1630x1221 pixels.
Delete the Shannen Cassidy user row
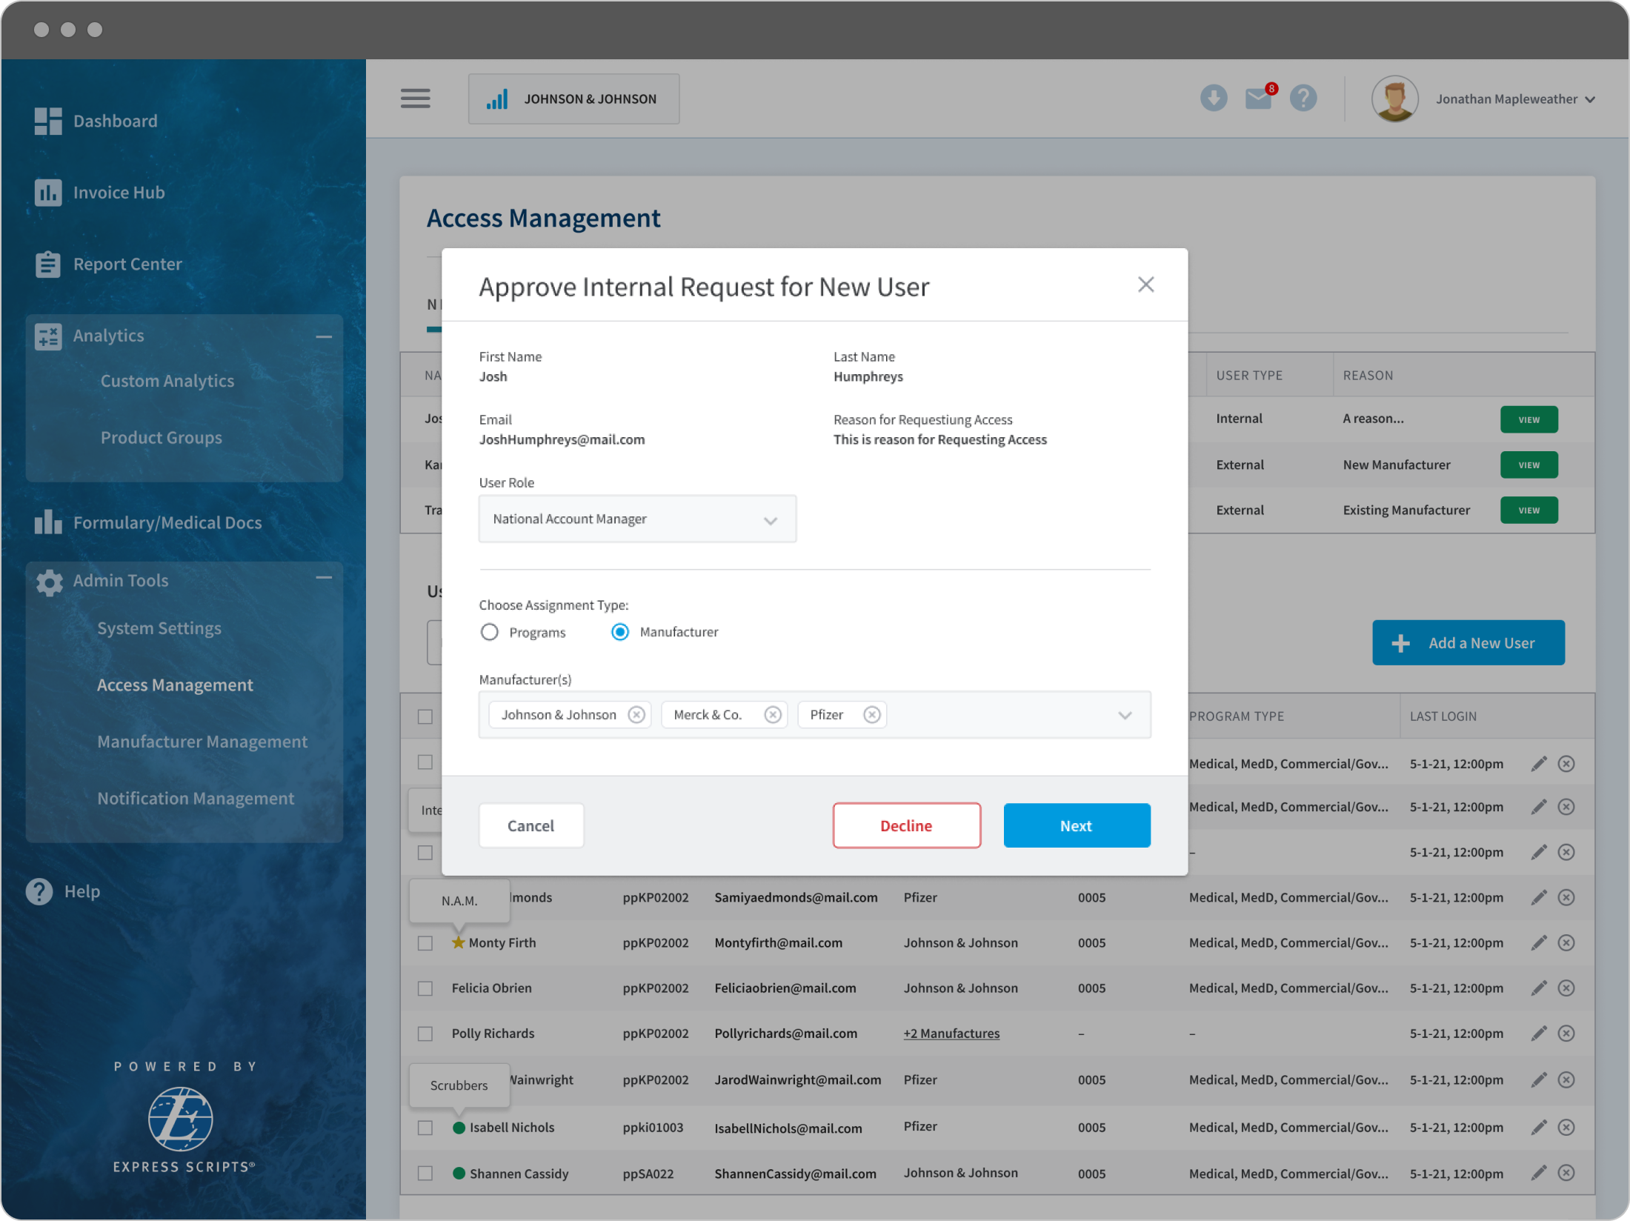(1566, 1173)
